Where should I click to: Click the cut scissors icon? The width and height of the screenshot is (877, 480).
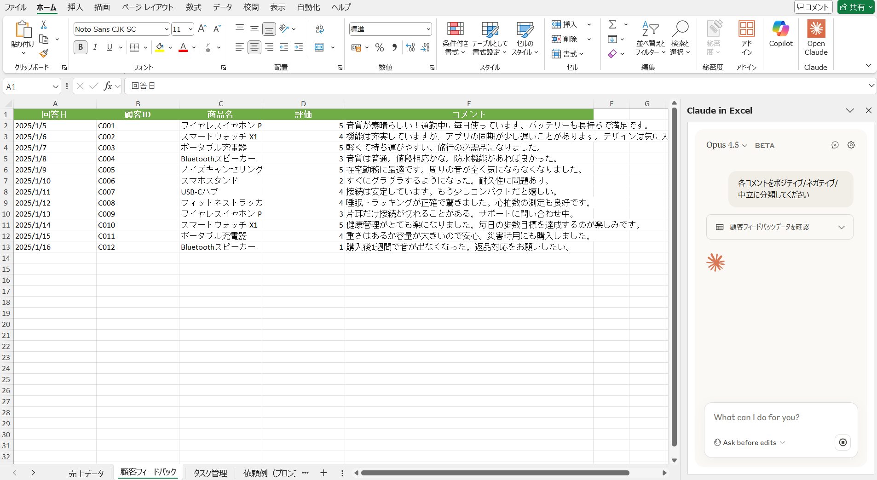(44, 25)
